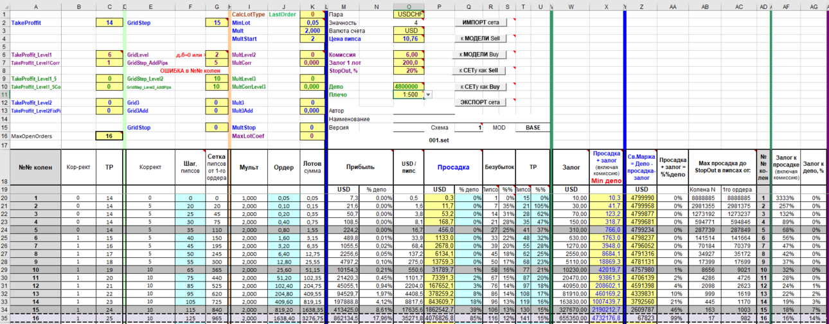Click the к МОДЕЛИ Buy button
The image size is (829, 324).
coord(480,55)
